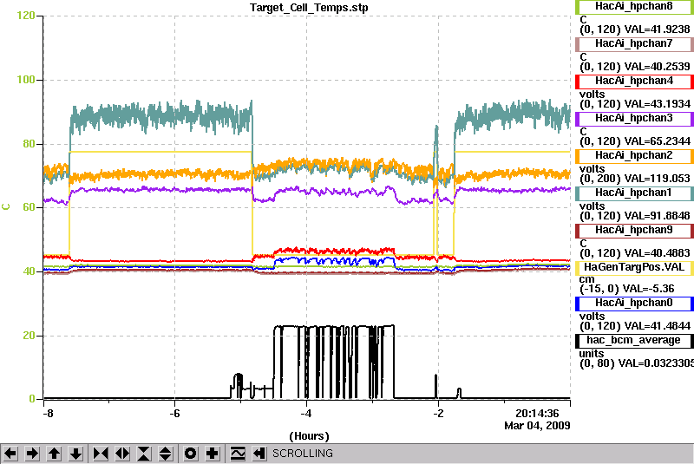The width and height of the screenshot is (694, 464).
Task: Click the 'Mar 04, 2009' date label
Action: [x=537, y=426]
